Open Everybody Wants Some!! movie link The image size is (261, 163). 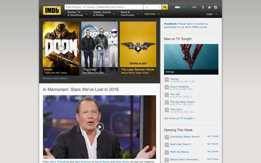[185, 137]
